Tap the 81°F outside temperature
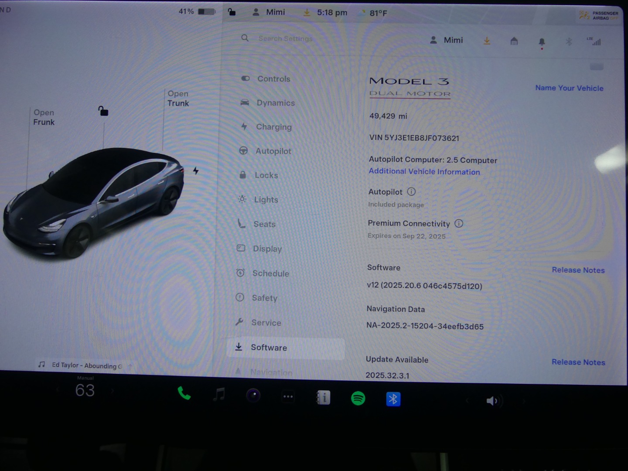Image resolution: width=628 pixels, height=471 pixels. tap(378, 13)
